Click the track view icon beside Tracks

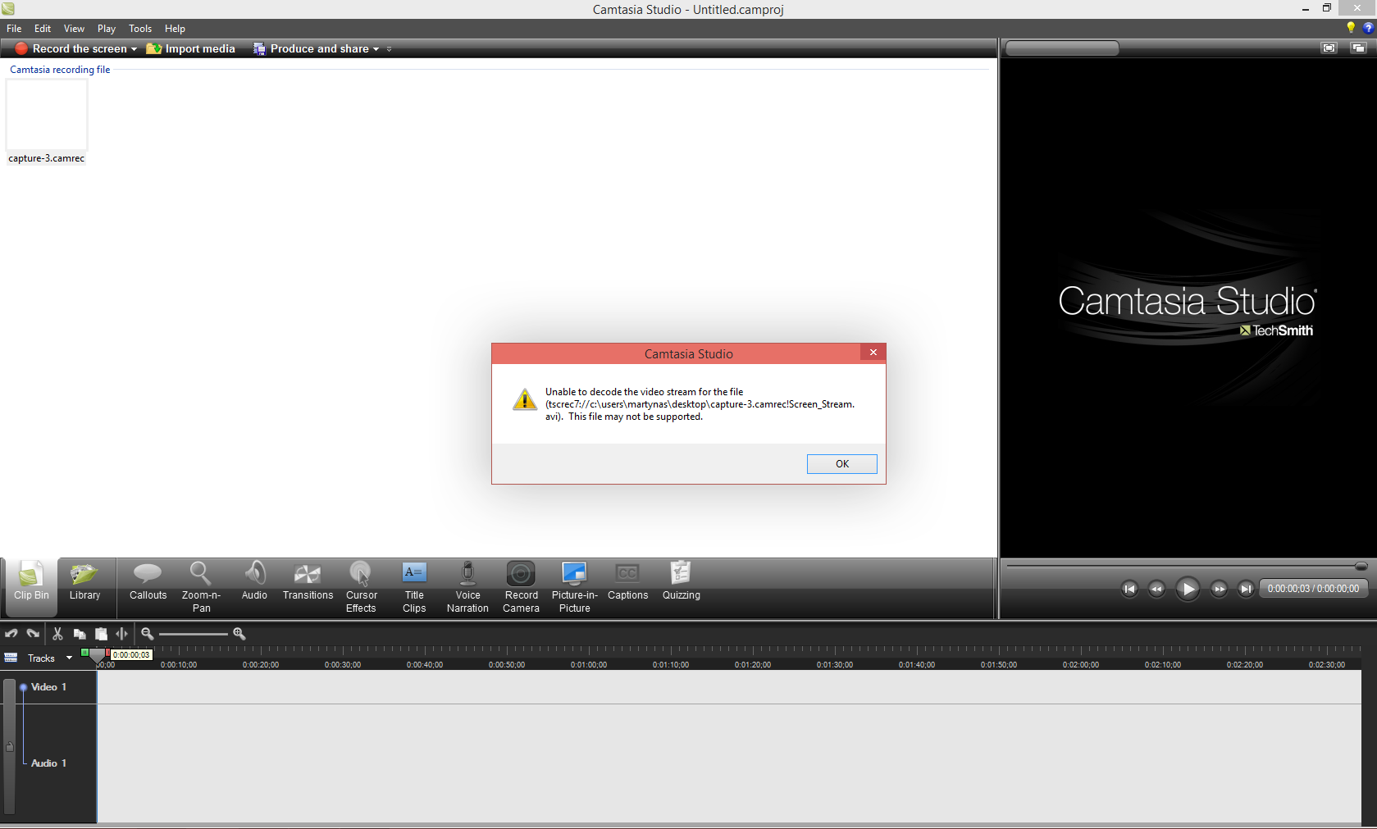(x=11, y=658)
